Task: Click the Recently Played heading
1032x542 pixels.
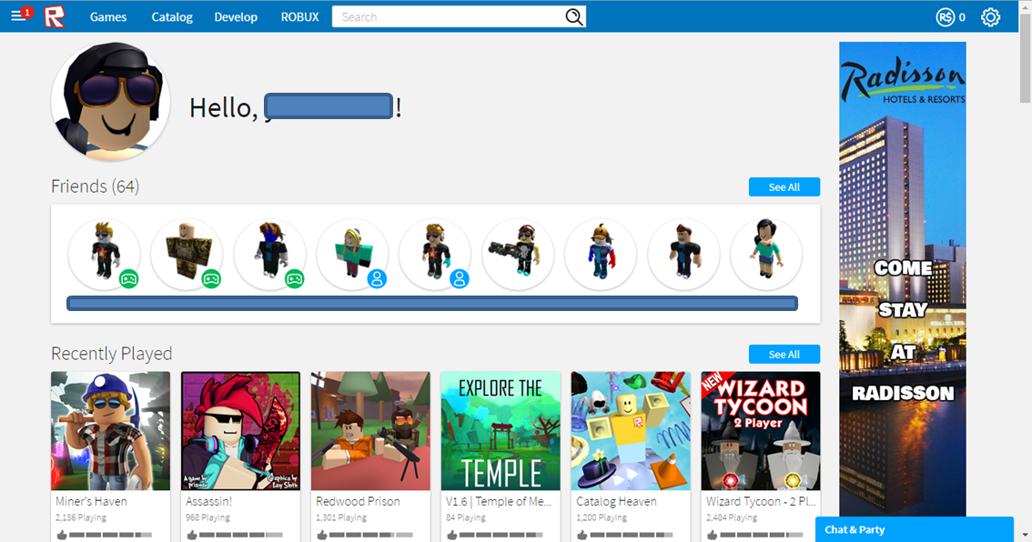Action: click(111, 354)
